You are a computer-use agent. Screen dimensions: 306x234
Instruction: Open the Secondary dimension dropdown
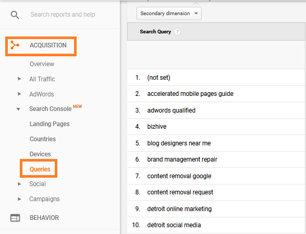coord(169,14)
